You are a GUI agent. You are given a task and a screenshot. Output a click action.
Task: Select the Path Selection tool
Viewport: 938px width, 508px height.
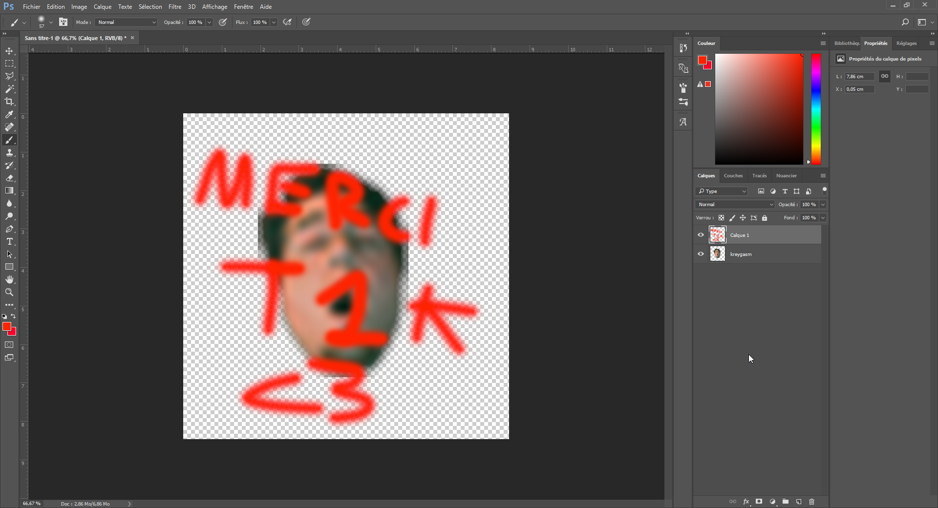tap(9, 254)
